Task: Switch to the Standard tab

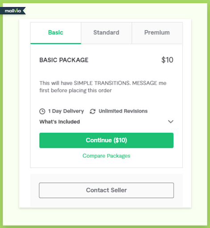Action: pyautogui.click(x=107, y=33)
